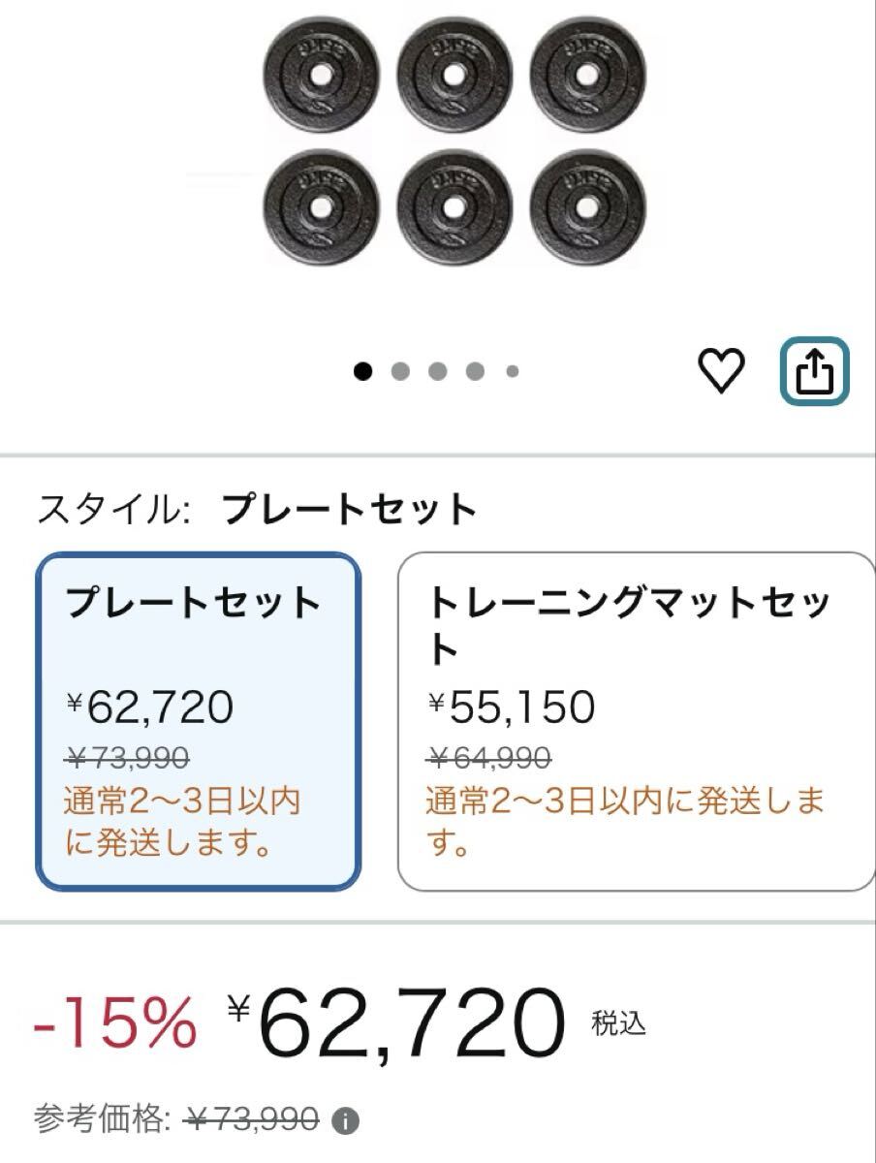Add item to wishlist with heart icon
Screen dimensions: 876x1163
[x=722, y=370]
